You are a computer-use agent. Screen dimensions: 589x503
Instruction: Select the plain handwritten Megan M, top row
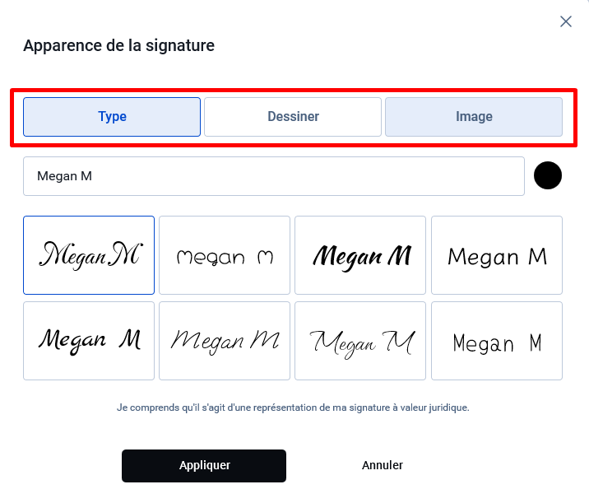(497, 255)
